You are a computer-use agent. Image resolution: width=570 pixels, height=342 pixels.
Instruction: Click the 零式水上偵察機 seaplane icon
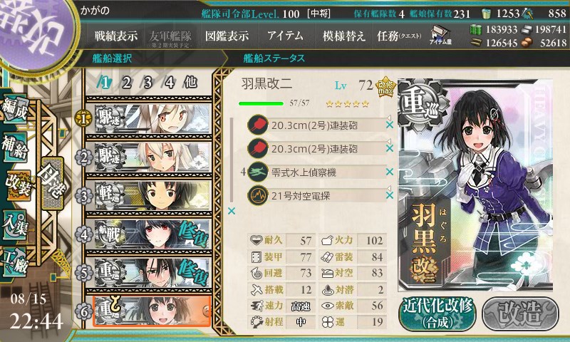[258, 172]
